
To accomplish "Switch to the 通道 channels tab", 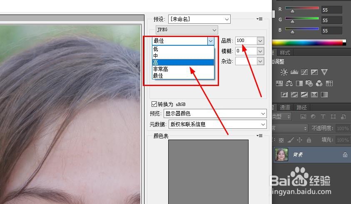I will tap(285, 107).
